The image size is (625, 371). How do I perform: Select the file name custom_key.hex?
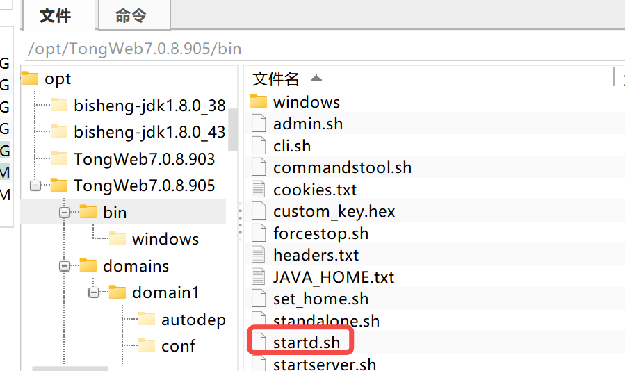[334, 212]
